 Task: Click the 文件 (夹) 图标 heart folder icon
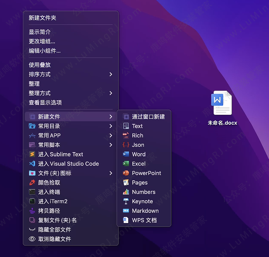pyautogui.click(x=32, y=173)
